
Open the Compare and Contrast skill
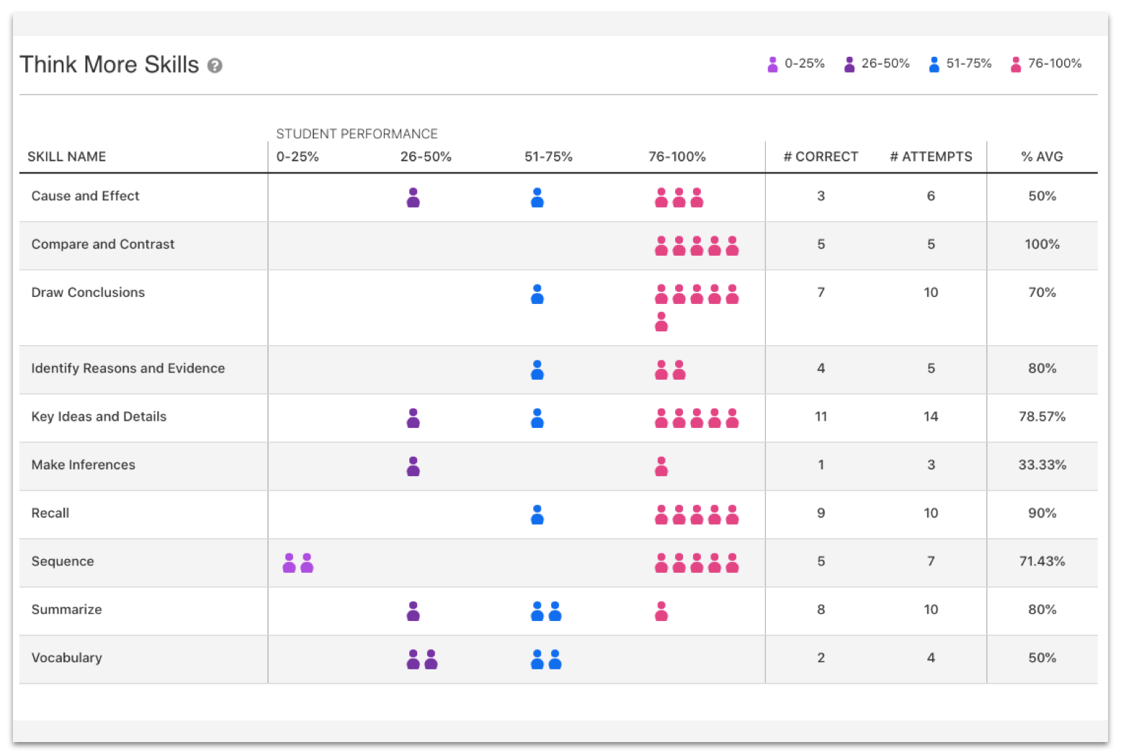click(103, 244)
